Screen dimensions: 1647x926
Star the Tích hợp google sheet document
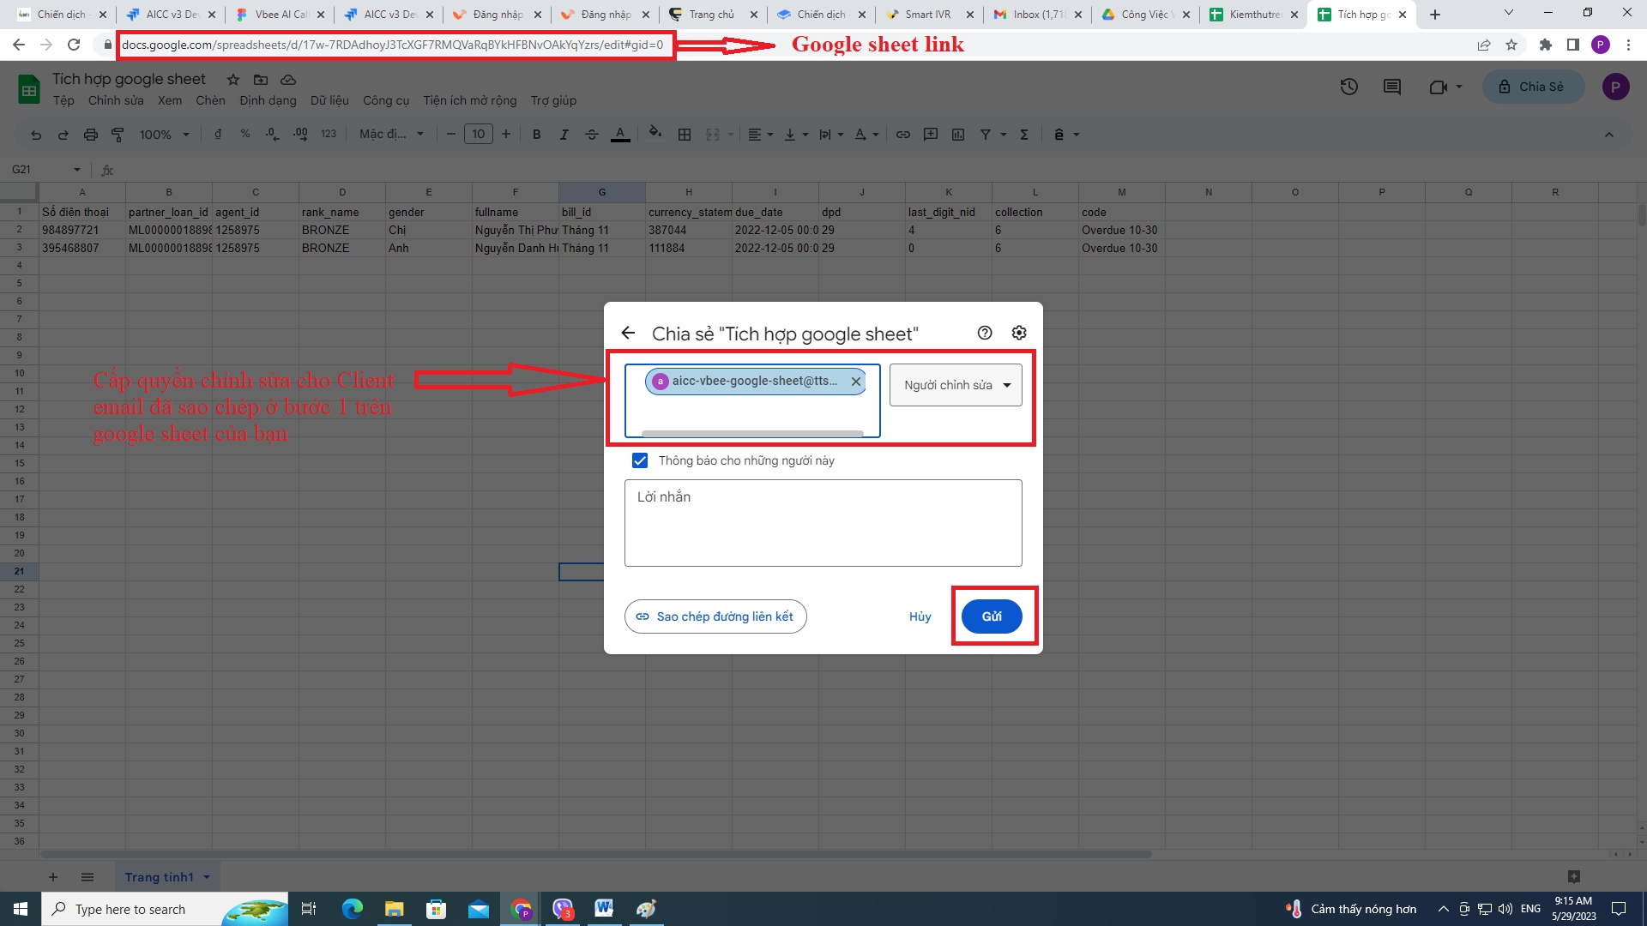click(x=232, y=80)
